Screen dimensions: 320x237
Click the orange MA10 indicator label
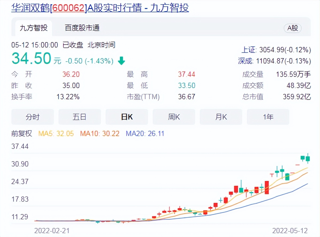pos(100,133)
